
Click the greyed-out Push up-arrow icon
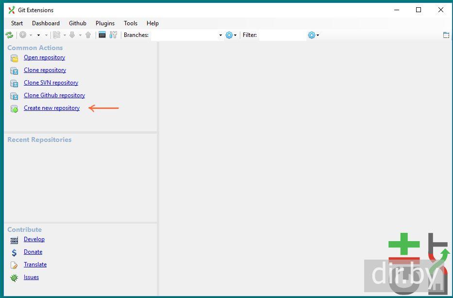[x=88, y=35]
